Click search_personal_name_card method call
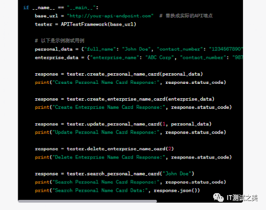 tap(130, 173)
